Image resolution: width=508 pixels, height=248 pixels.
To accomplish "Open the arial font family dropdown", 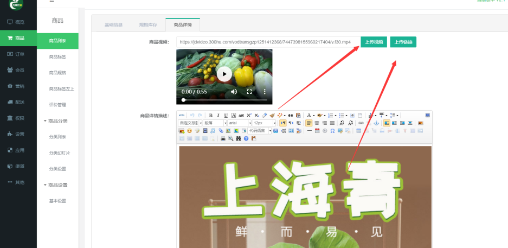I will tap(240, 123).
